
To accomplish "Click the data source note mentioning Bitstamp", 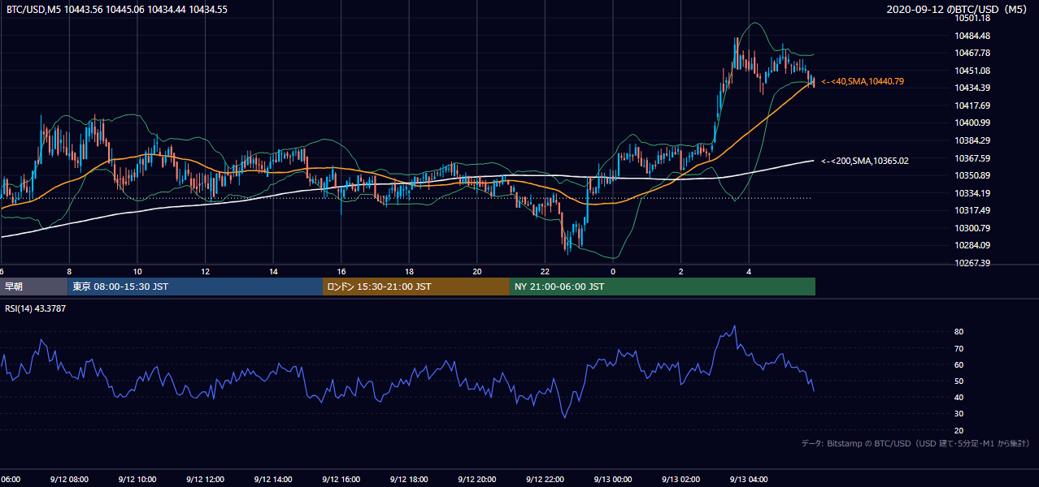I will coord(915,443).
